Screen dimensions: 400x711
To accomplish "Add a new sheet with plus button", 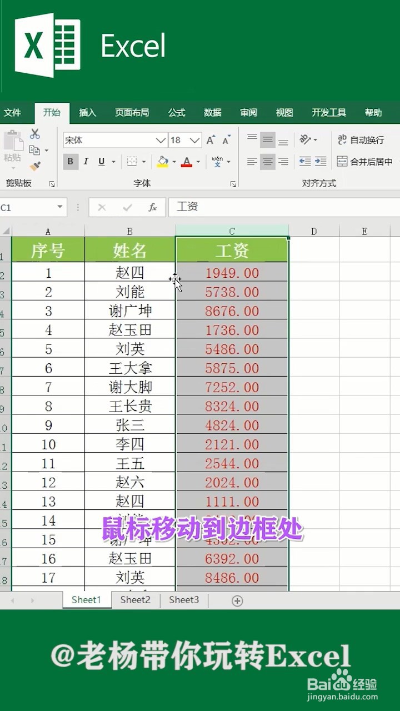I will click(x=237, y=600).
